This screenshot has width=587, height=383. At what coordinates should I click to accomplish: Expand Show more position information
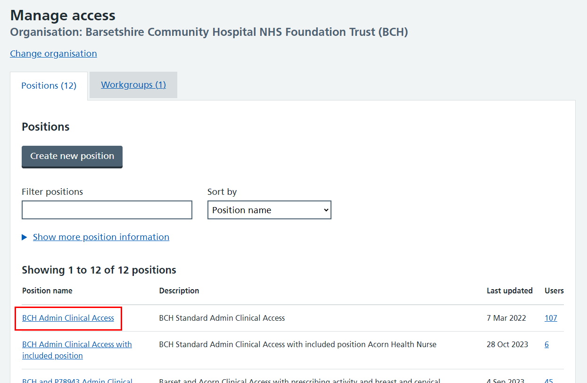(x=101, y=237)
